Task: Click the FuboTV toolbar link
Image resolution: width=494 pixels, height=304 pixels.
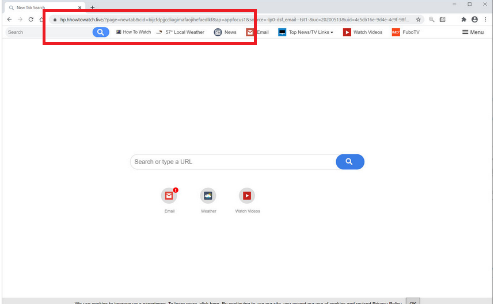Action: click(x=411, y=32)
